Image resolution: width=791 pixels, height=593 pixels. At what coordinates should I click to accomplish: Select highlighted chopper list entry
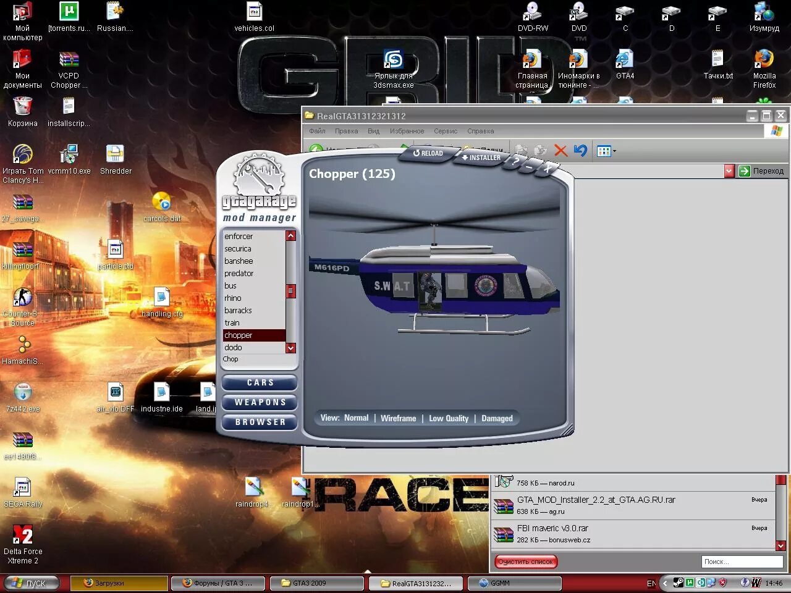coord(254,335)
